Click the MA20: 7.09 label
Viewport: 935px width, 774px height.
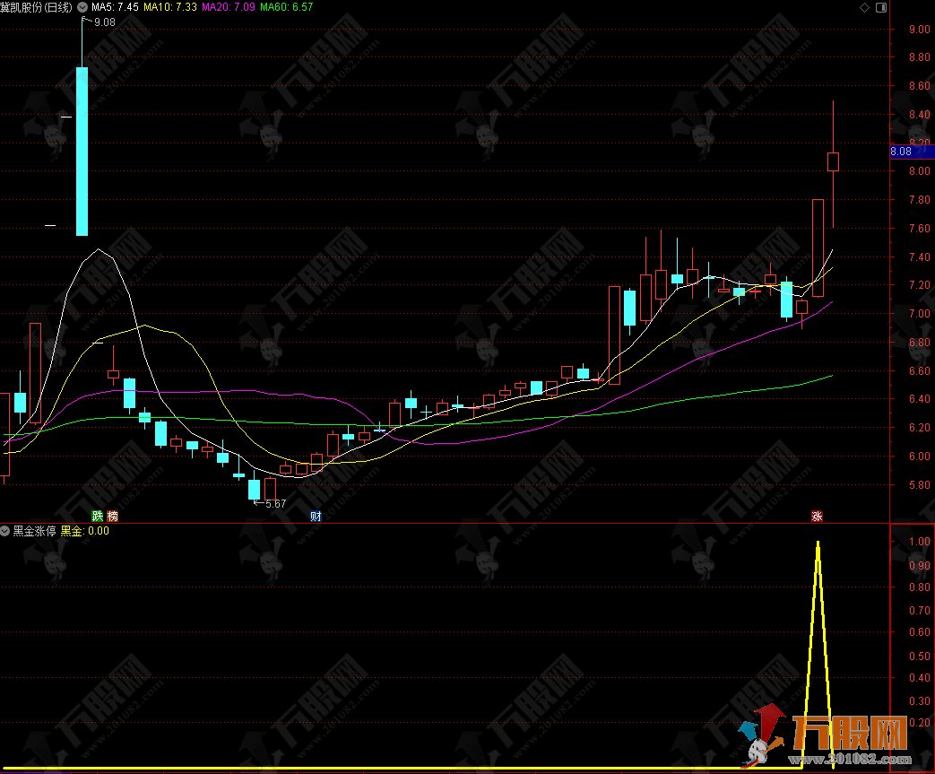[229, 7]
